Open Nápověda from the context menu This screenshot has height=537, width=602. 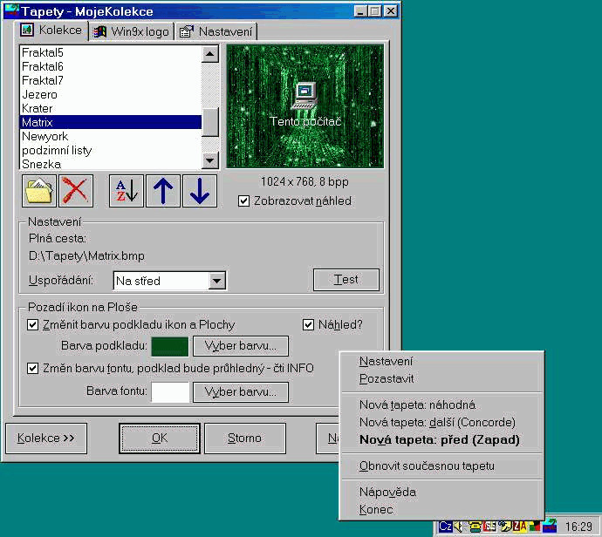[x=441, y=493]
